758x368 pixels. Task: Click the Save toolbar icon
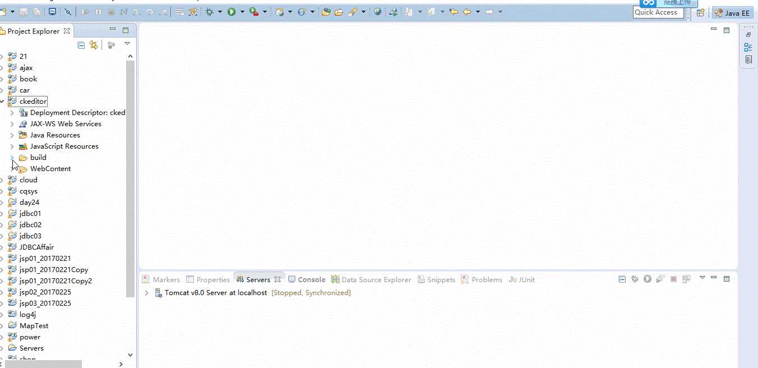point(24,12)
